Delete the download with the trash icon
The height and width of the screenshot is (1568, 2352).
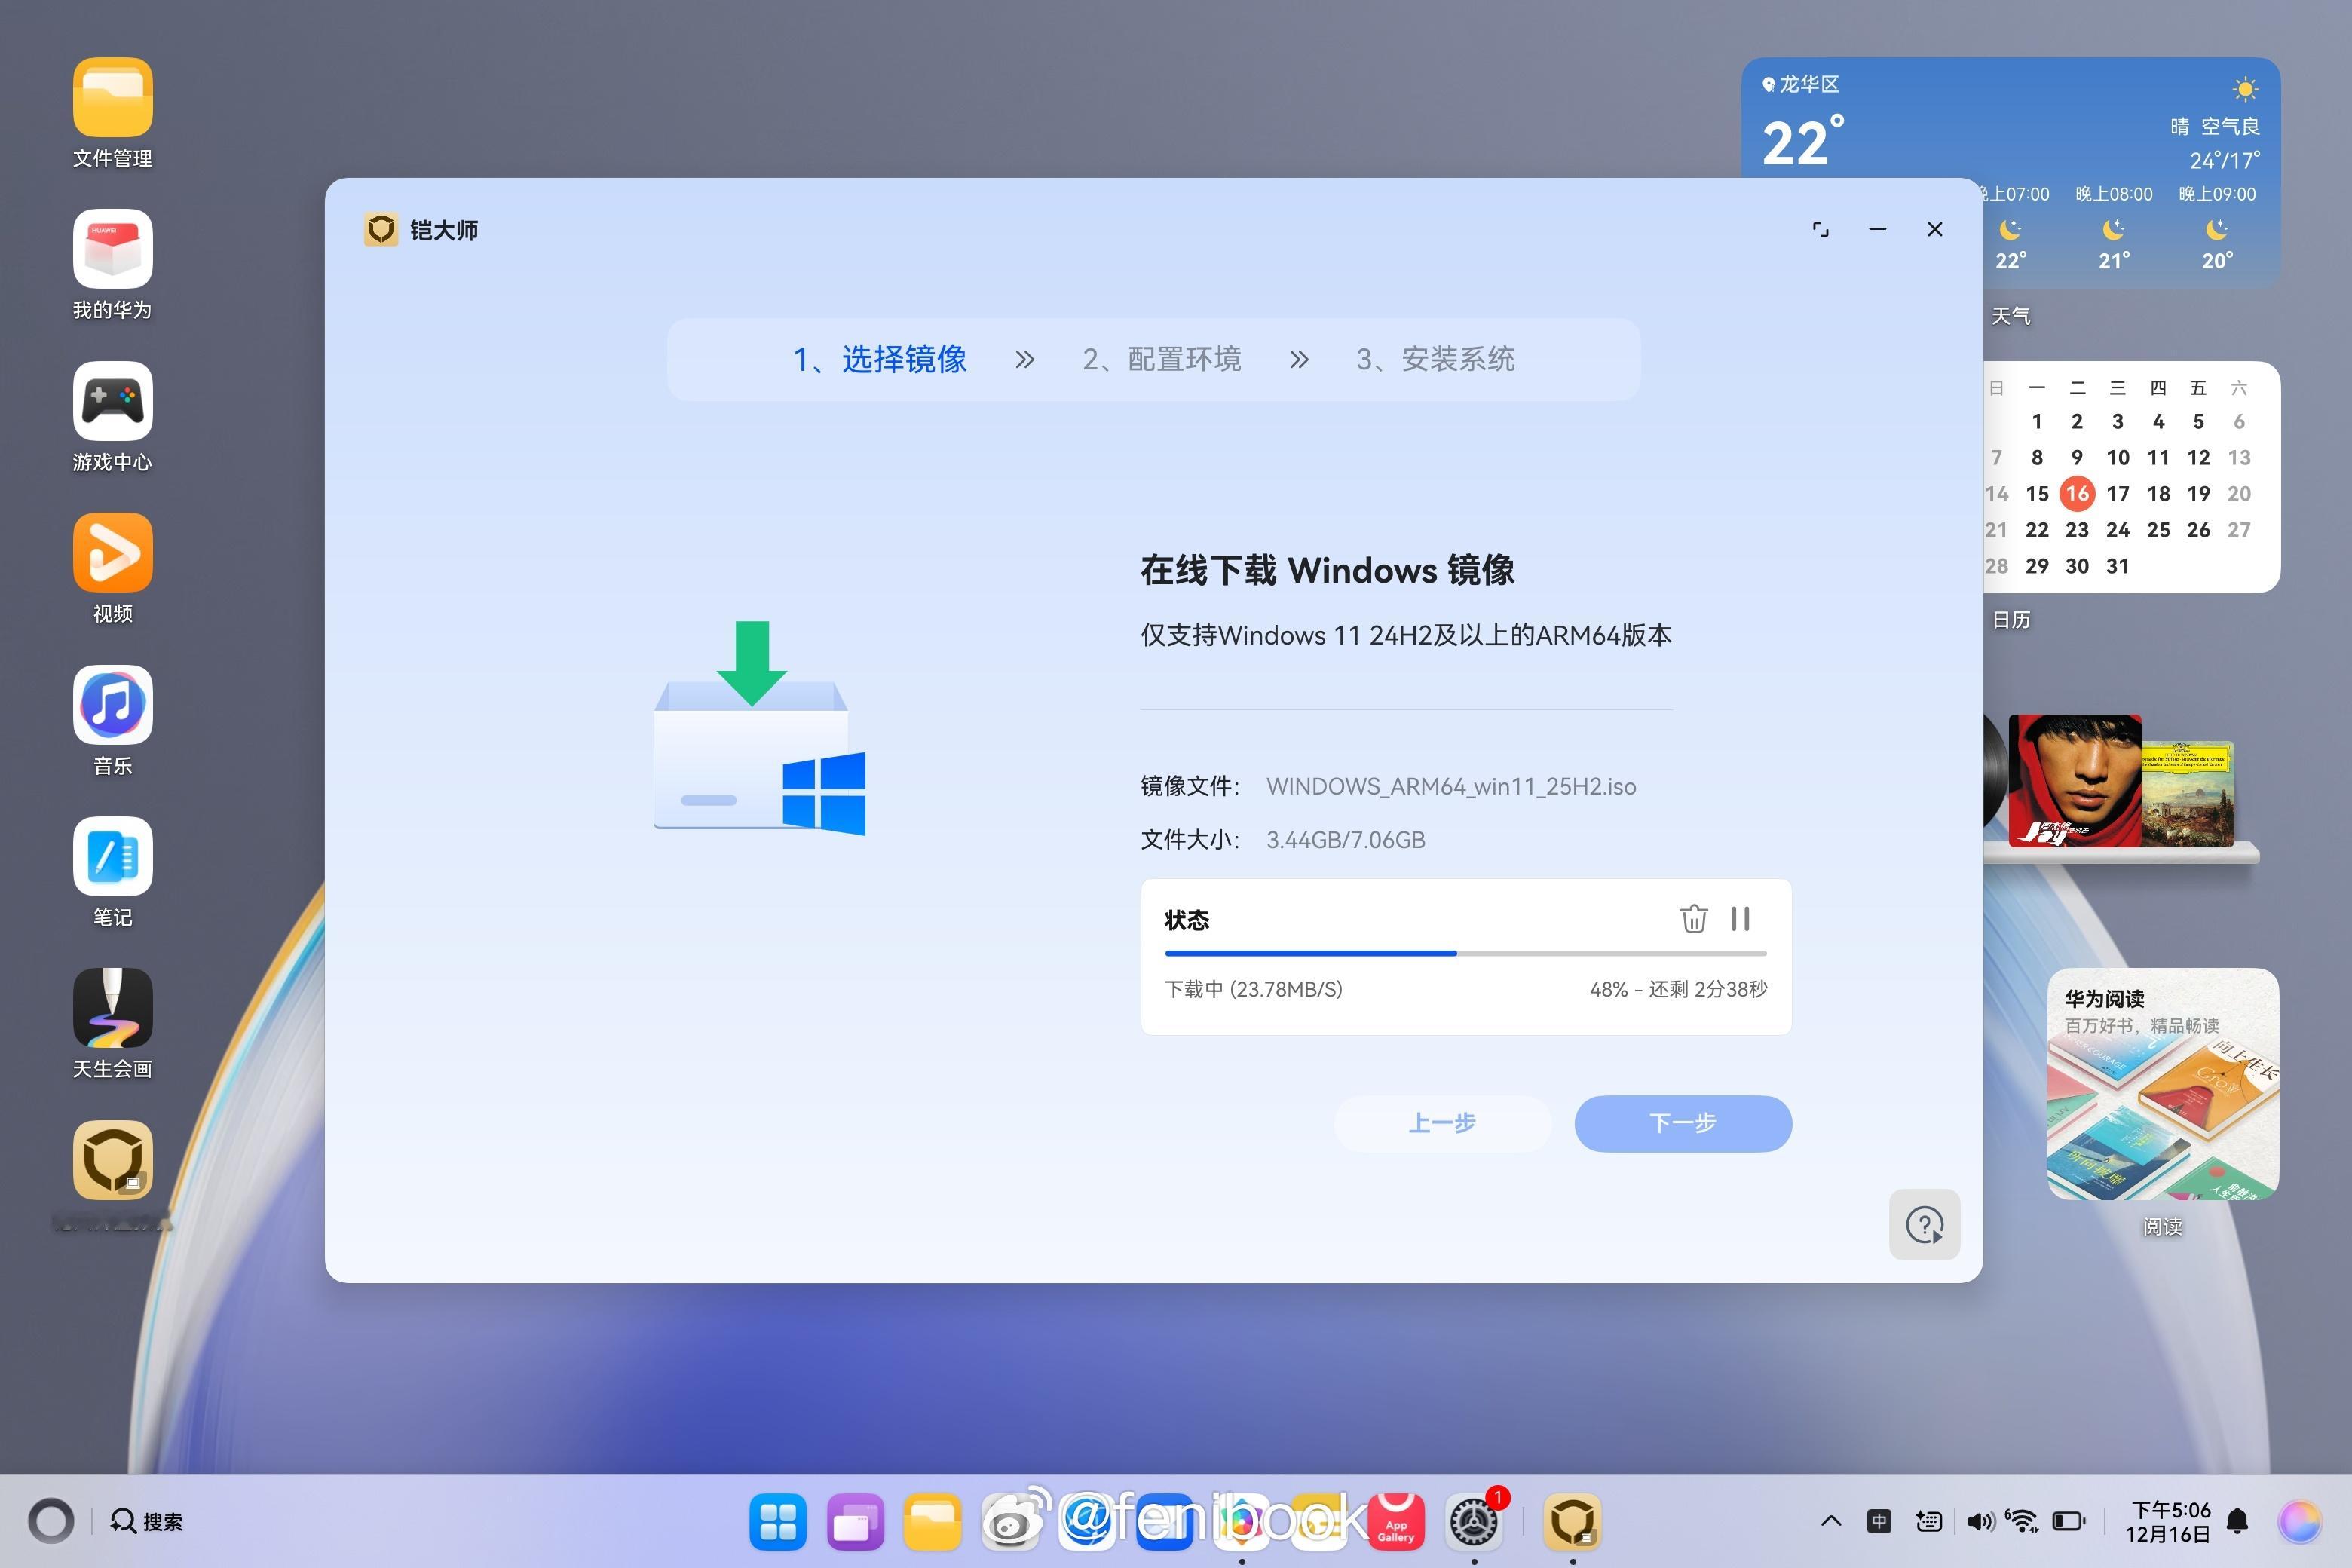[1693, 918]
